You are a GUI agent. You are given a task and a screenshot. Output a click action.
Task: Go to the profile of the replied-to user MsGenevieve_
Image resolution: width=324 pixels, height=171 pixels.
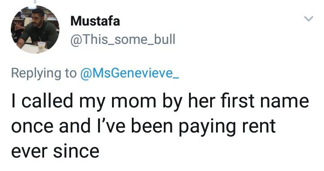[130, 73]
